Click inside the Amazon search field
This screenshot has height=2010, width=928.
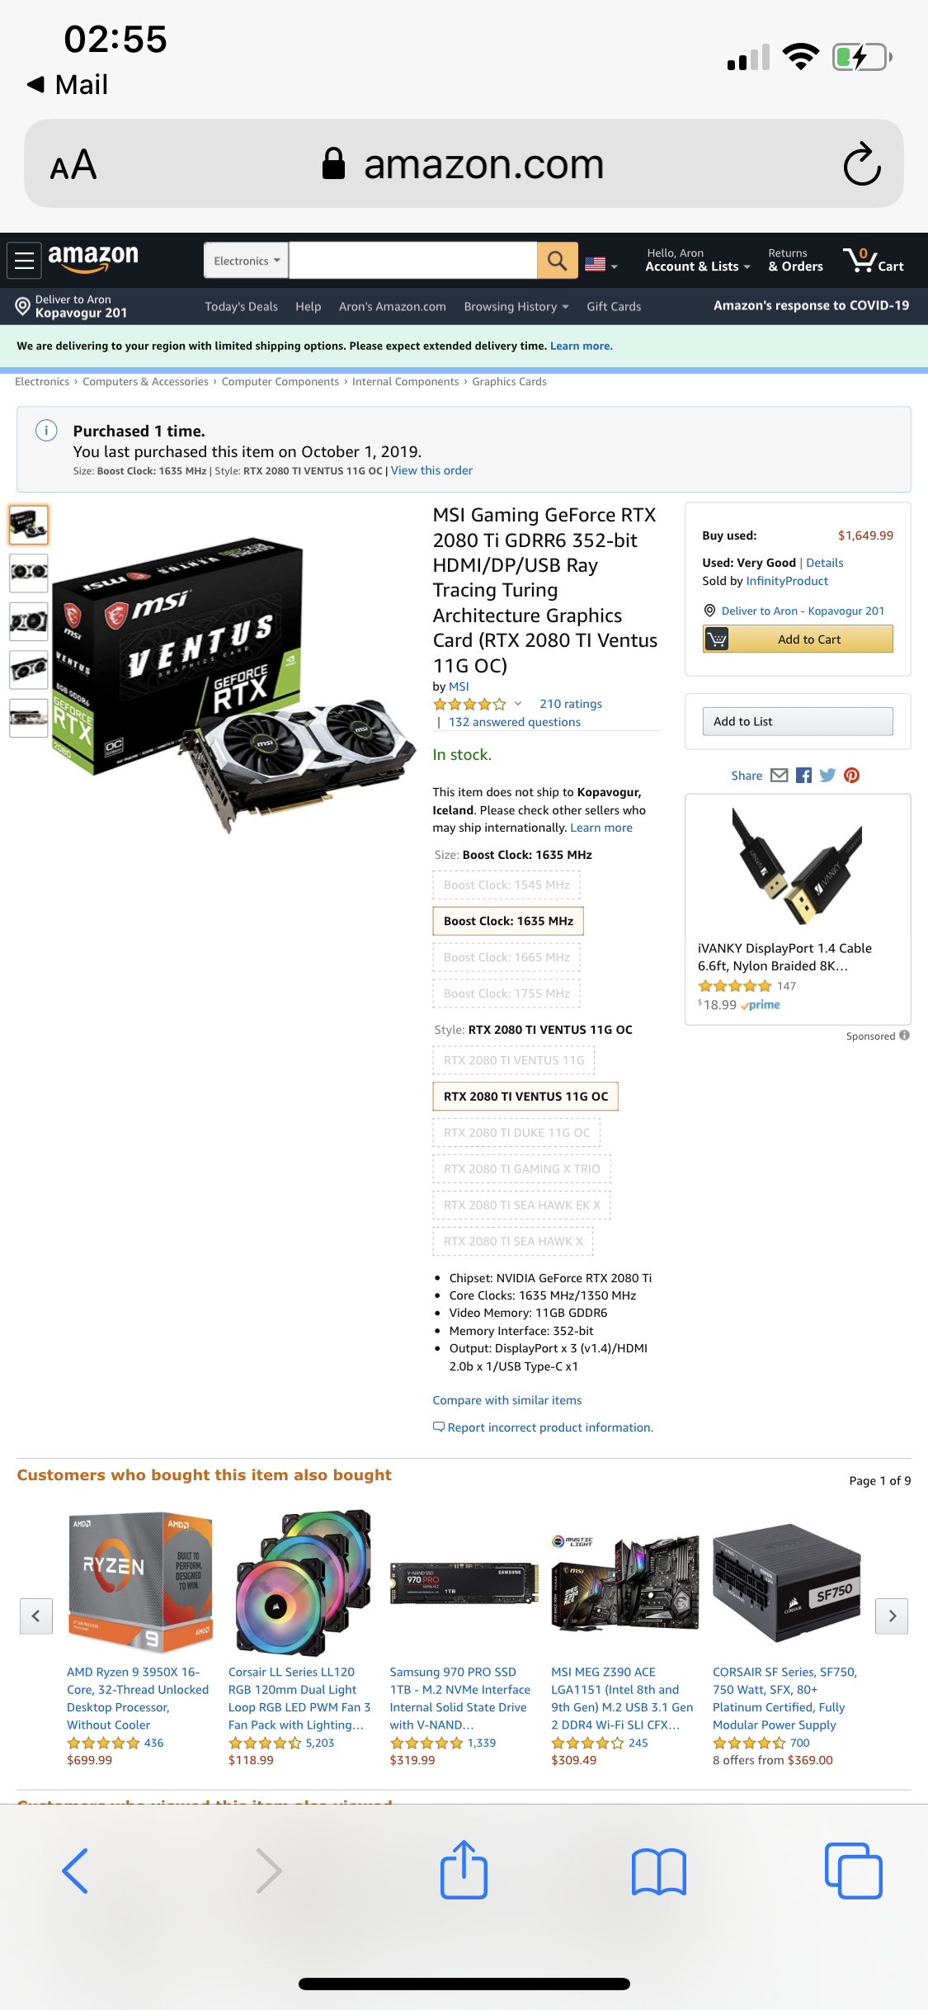(x=412, y=261)
